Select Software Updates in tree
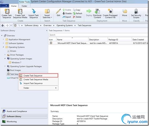Viewport: 149px width, 126px height. tap(16, 43)
